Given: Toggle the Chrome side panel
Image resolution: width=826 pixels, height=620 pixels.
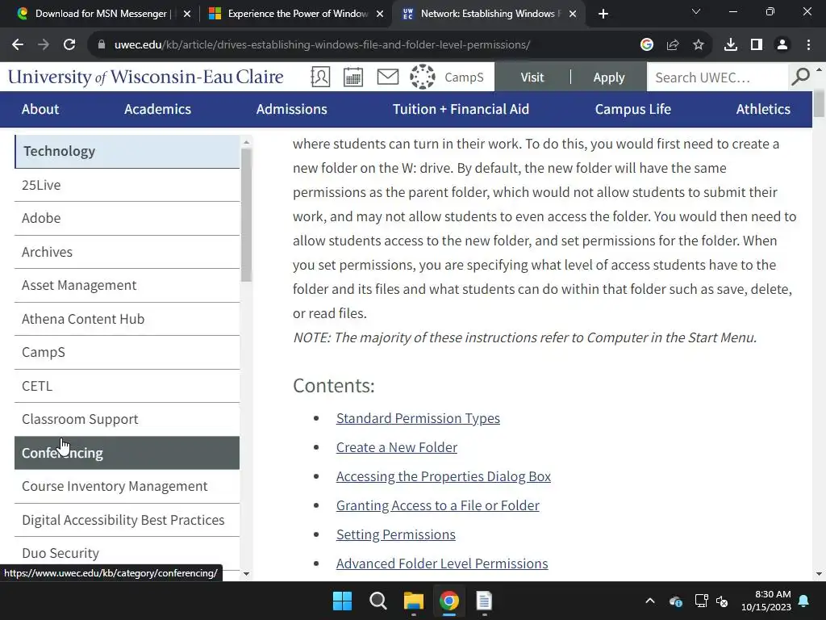Looking at the screenshot, I should tap(757, 45).
